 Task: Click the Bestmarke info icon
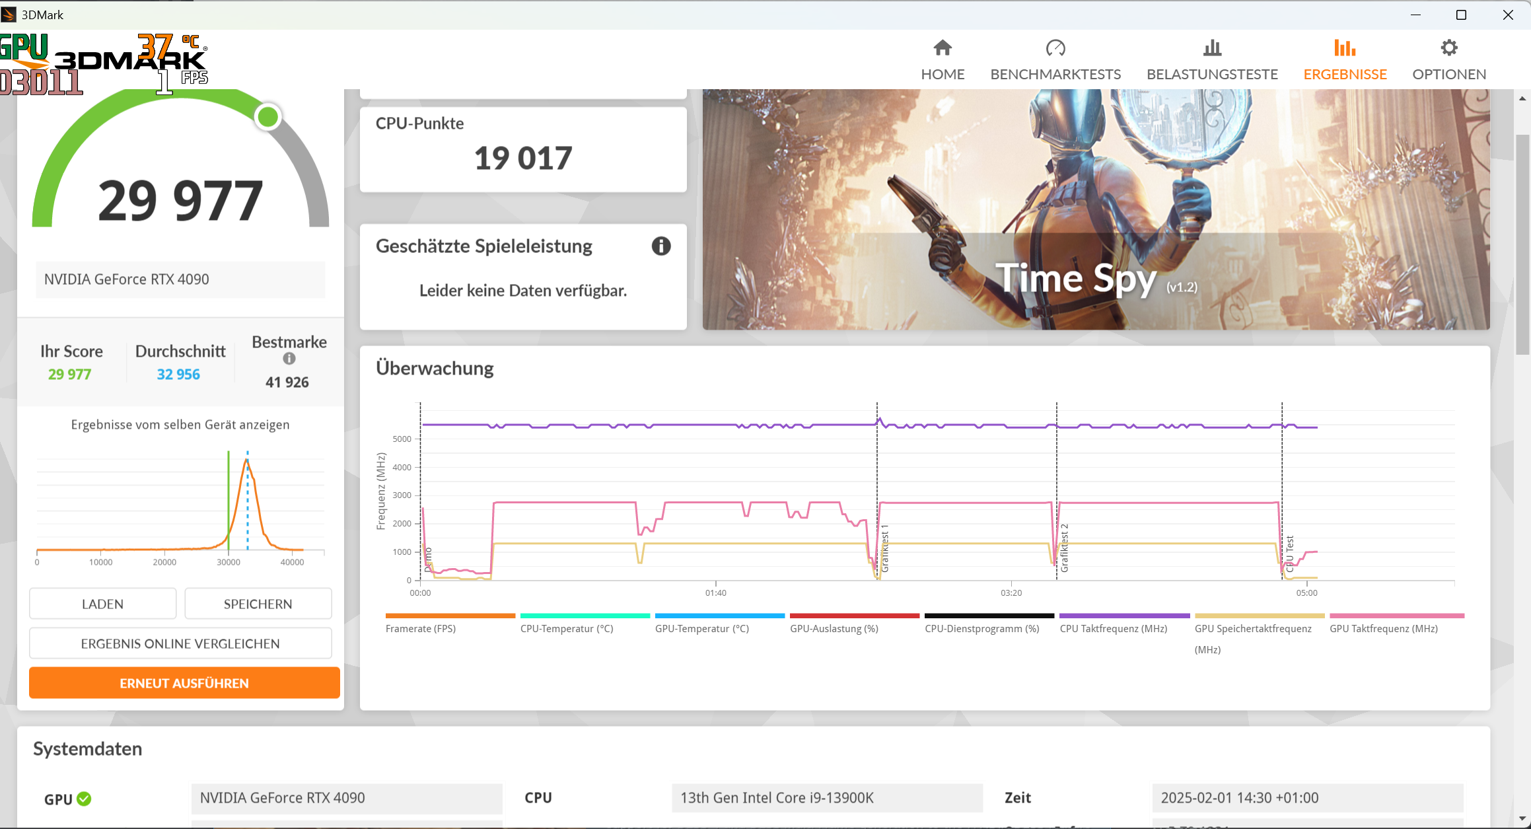289,359
